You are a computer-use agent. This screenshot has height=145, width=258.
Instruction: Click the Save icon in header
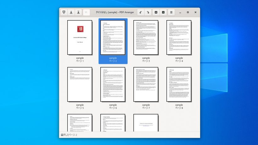pos(71,12)
